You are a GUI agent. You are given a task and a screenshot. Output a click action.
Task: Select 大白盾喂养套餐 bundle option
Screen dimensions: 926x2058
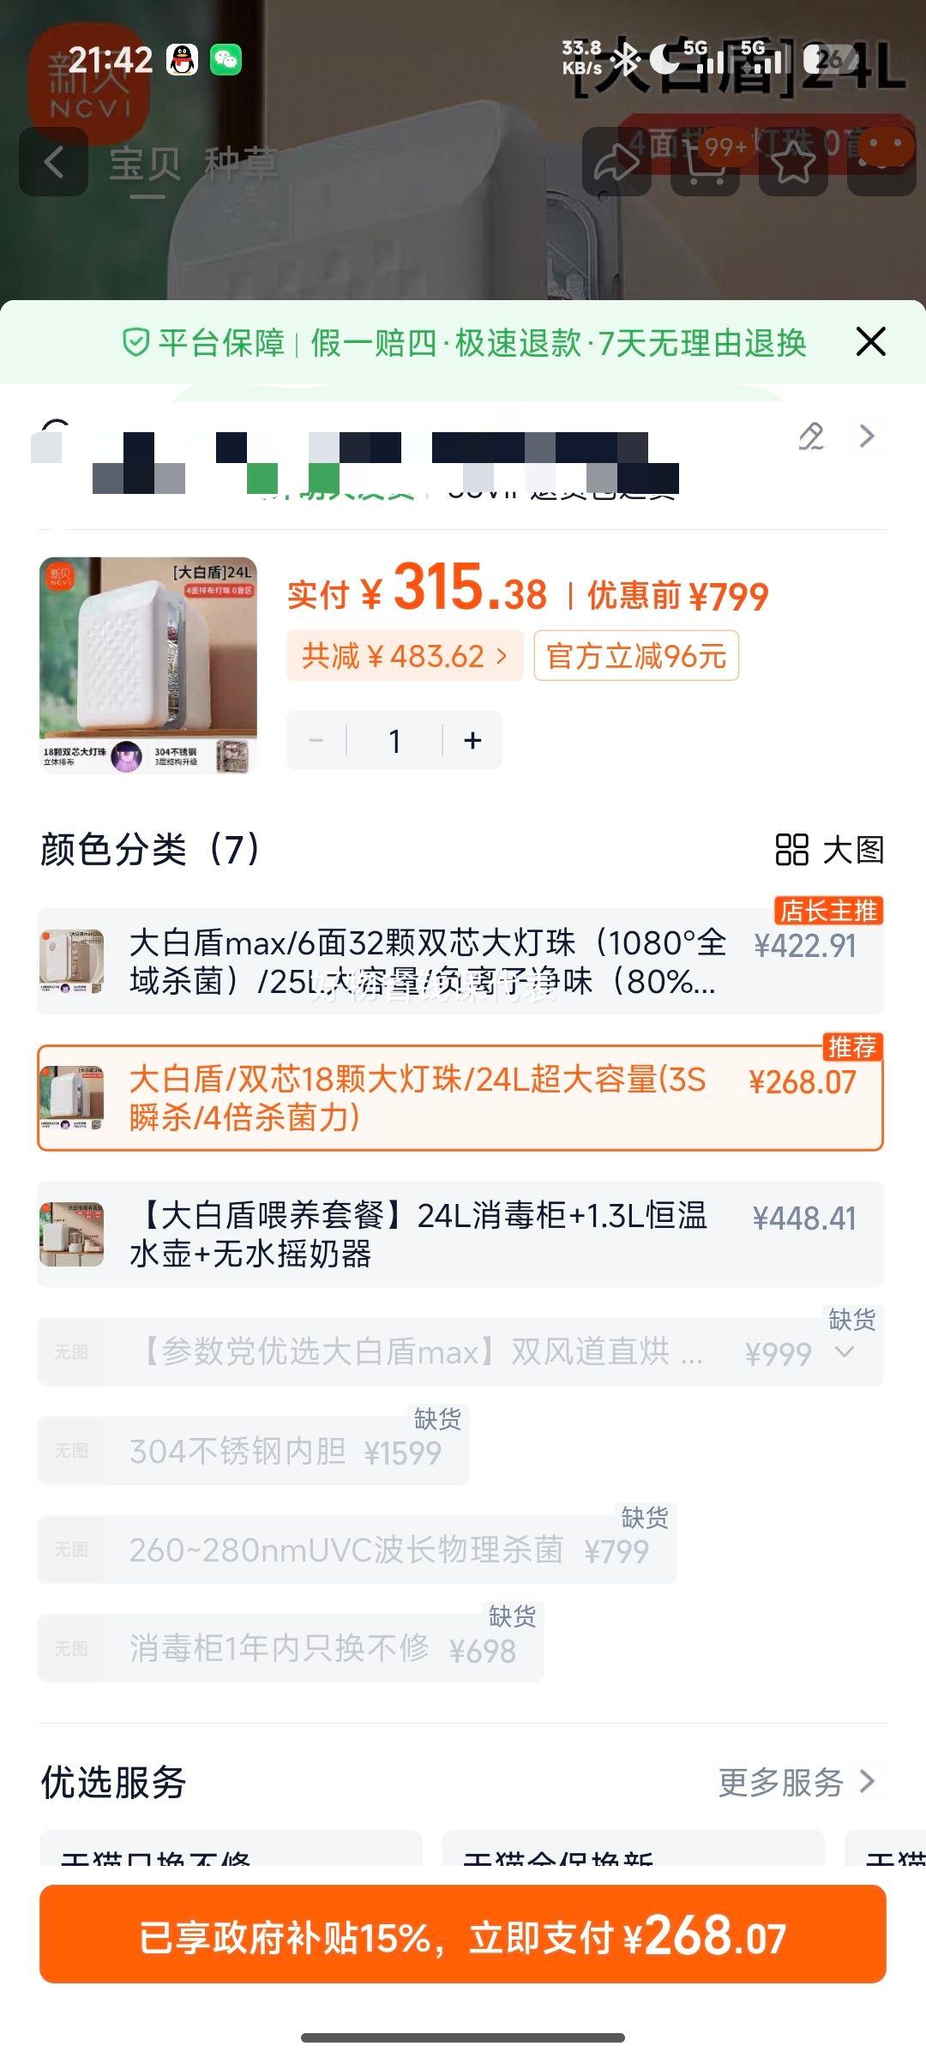460,1234
